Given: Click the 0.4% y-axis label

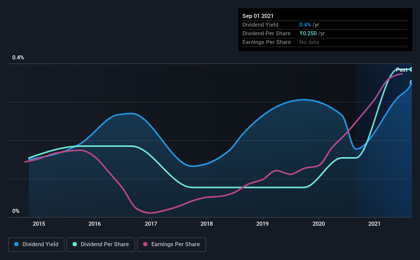Looking at the screenshot, I should [18, 58].
